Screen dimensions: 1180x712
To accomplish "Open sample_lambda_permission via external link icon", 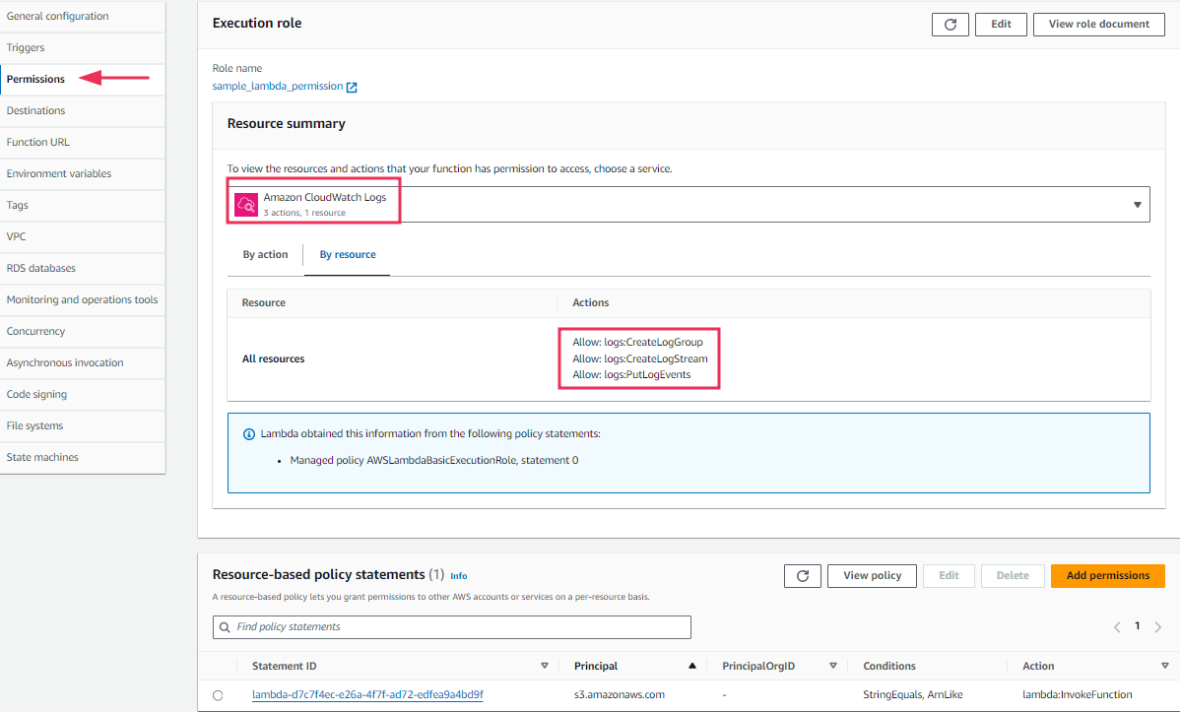I will (352, 86).
